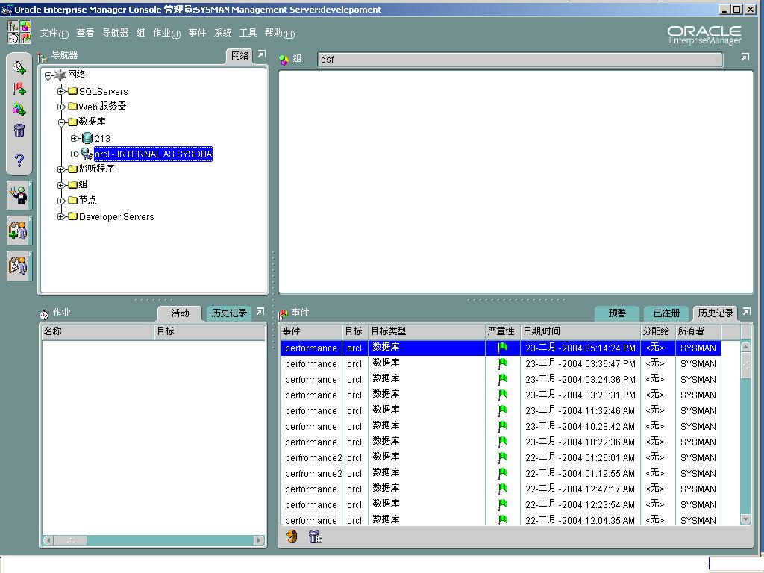This screenshot has height=573, width=764.
Task: Open help via the question mark icon
Action: coord(19,160)
